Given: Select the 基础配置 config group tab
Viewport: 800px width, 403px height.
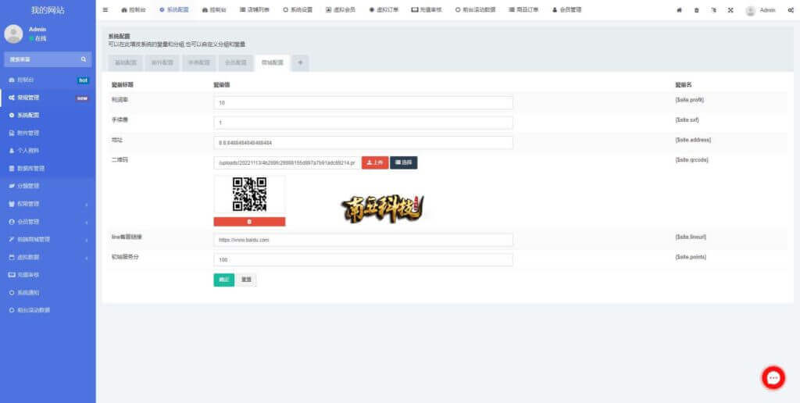Looking at the screenshot, I should (126, 62).
